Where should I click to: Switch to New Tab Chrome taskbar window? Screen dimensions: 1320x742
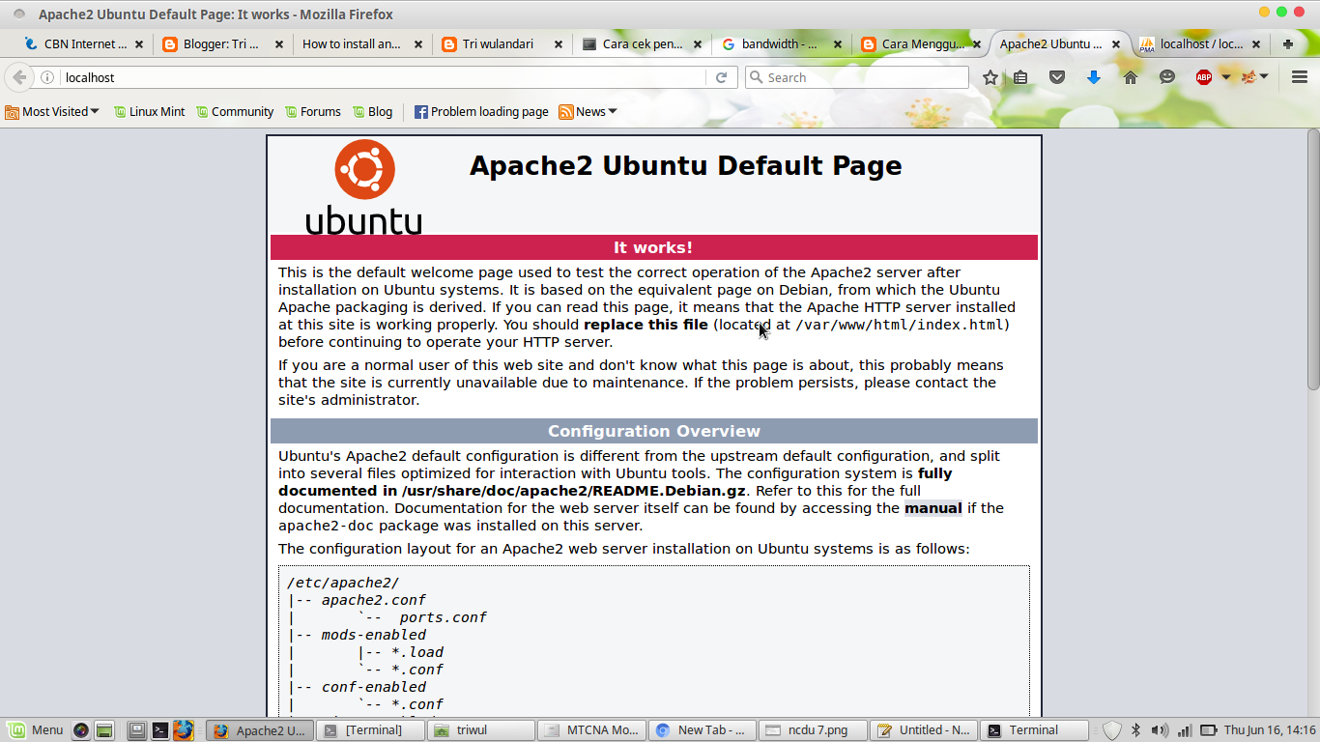702,730
